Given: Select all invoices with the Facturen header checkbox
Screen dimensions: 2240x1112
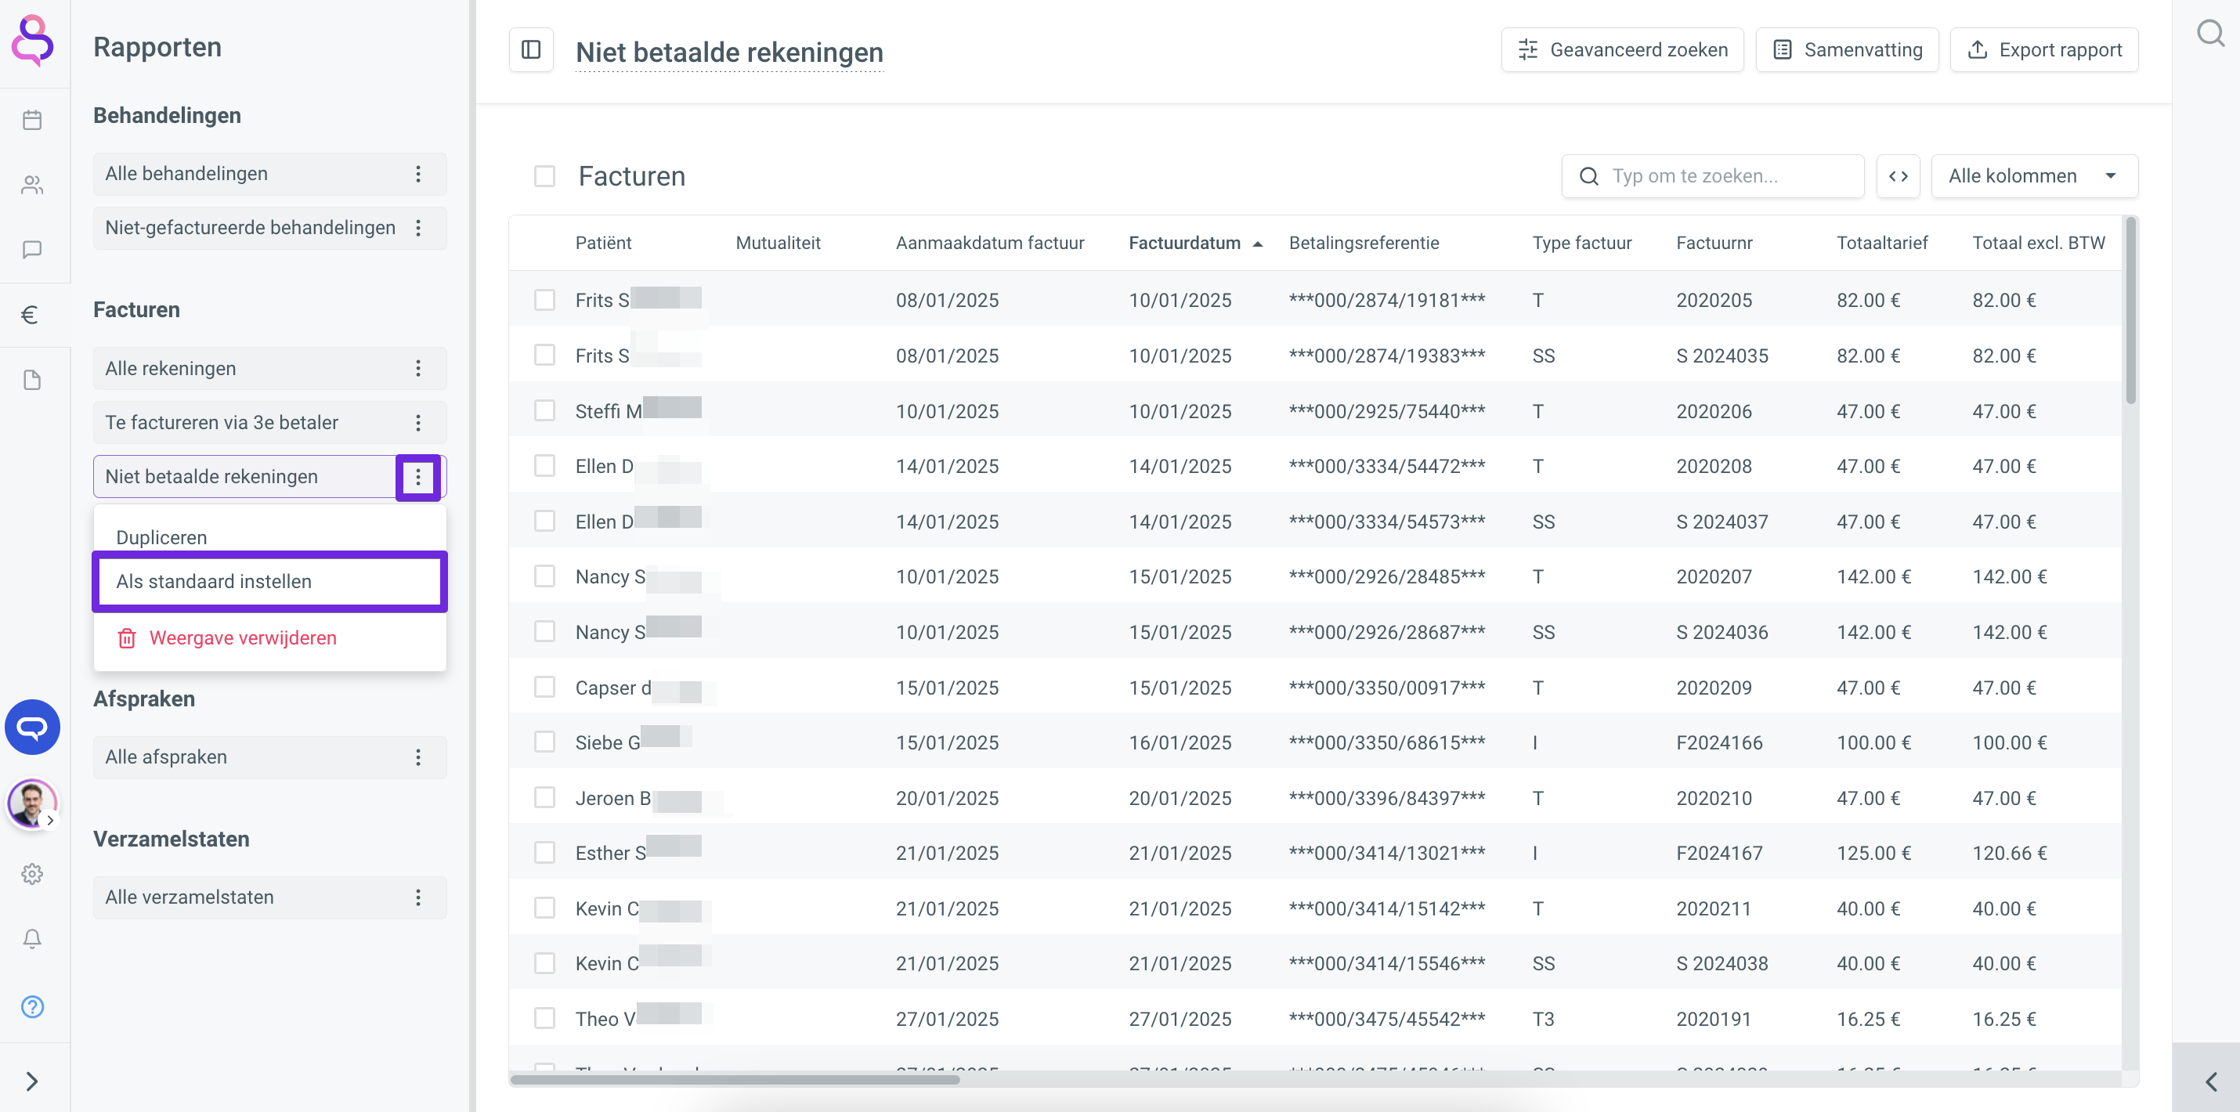Looking at the screenshot, I should [544, 175].
